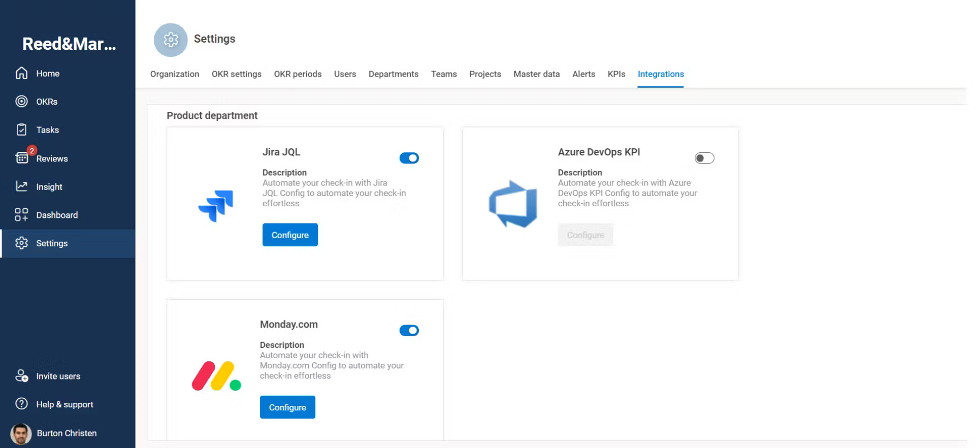976x448 pixels.
Task: Click the Insight chart icon
Action: coord(21,186)
